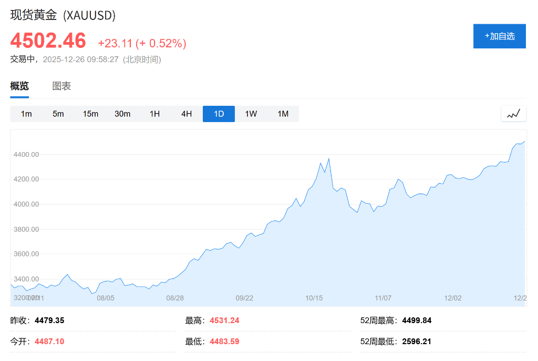Viewport: 538px width, 361px height.
Task: Click the 09/22 date label on axis
Action: pos(244,298)
